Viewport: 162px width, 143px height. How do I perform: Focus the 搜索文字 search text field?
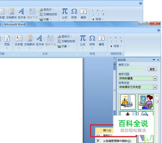tap(132, 69)
